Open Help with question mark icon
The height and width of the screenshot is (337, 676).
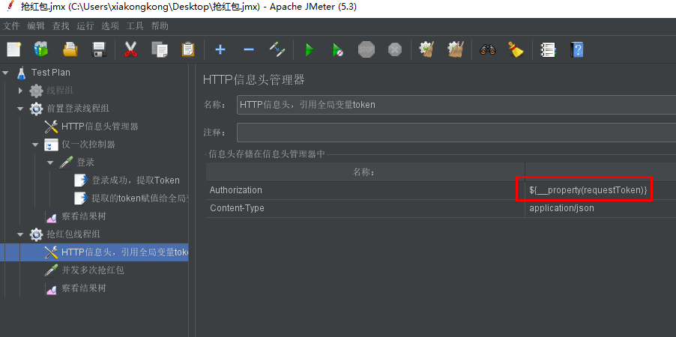pos(576,49)
